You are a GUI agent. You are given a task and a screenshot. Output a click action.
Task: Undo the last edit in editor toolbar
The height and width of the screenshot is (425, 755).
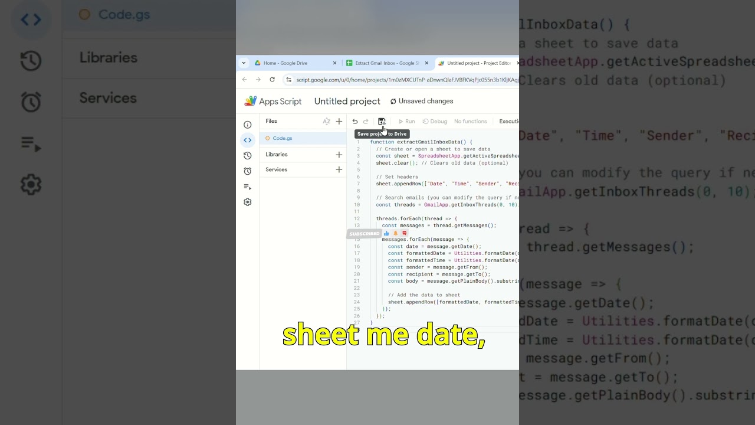pyautogui.click(x=355, y=122)
